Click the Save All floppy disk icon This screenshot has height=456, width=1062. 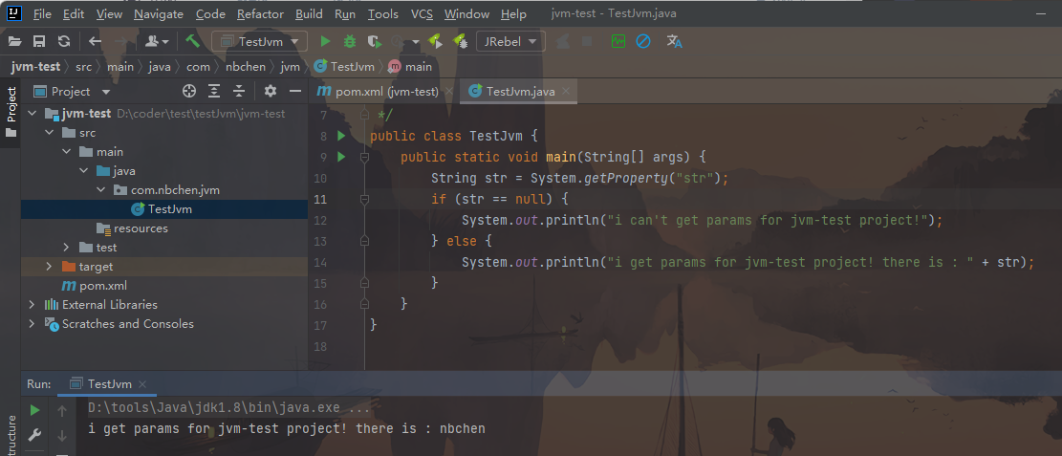(x=39, y=41)
